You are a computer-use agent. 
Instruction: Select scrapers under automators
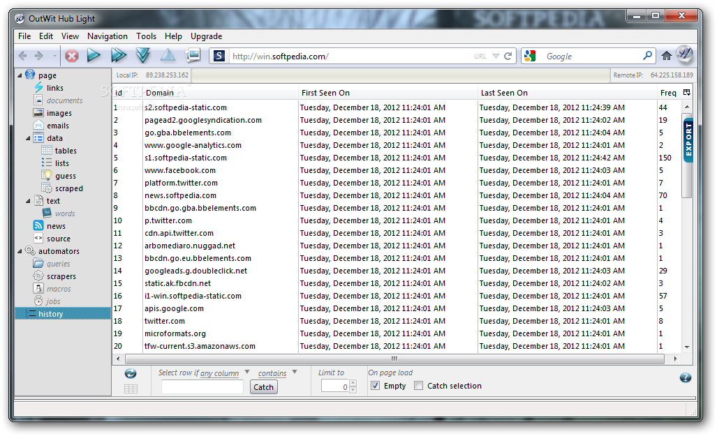[61, 276]
